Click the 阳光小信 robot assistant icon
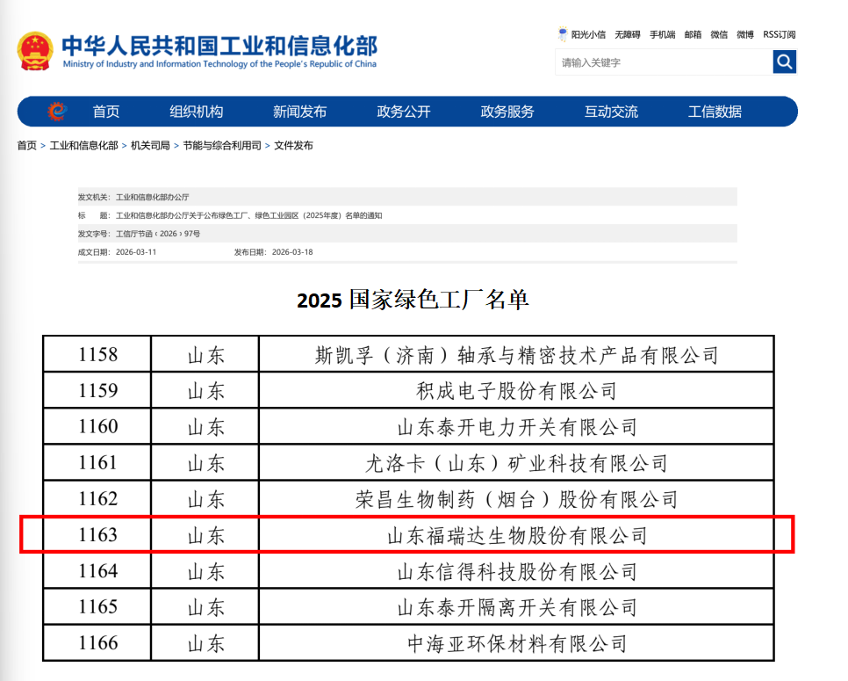Viewport: 848px width, 681px height. click(x=561, y=33)
